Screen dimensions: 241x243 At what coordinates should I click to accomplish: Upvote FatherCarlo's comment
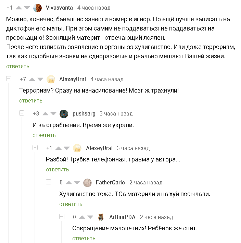68,182
